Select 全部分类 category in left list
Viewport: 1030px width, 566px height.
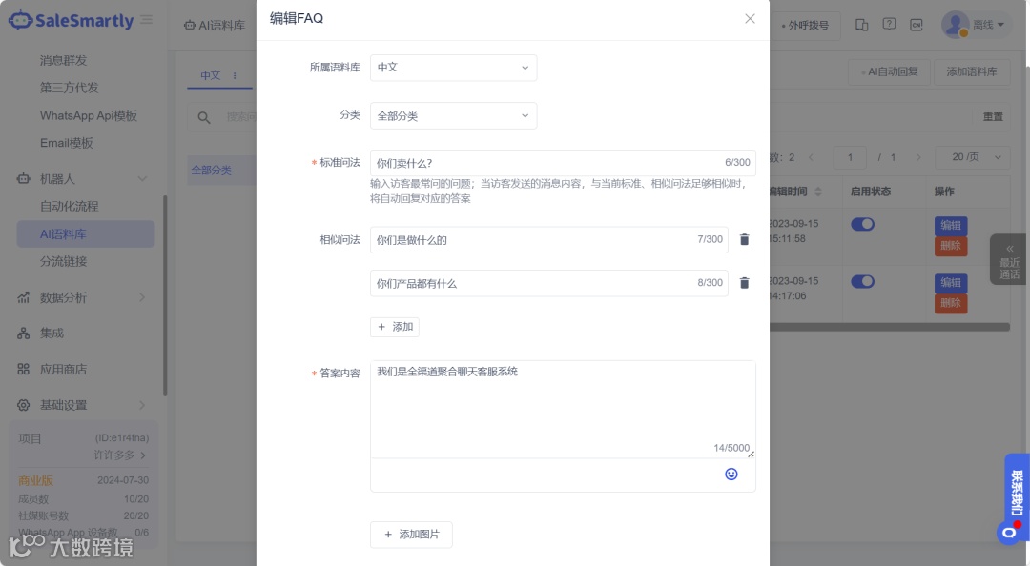pyautogui.click(x=221, y=170)
